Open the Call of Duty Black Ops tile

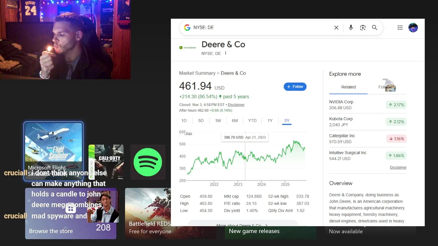point(106,162)
